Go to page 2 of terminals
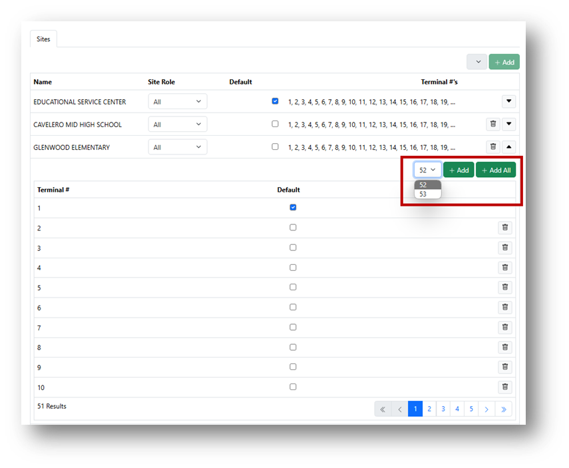Viewport: 569px width, 468px height. point(429,409)
